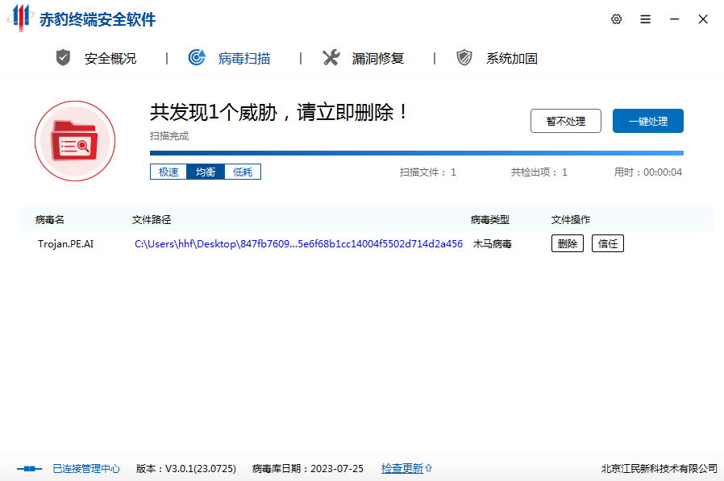Minimize the window
This screenshot has height=481, width=724.
[x=674, y=19]
